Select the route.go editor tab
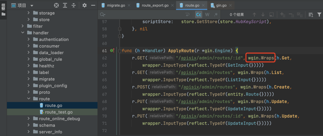Screen dimensions: 323x136 click(192, 6)
